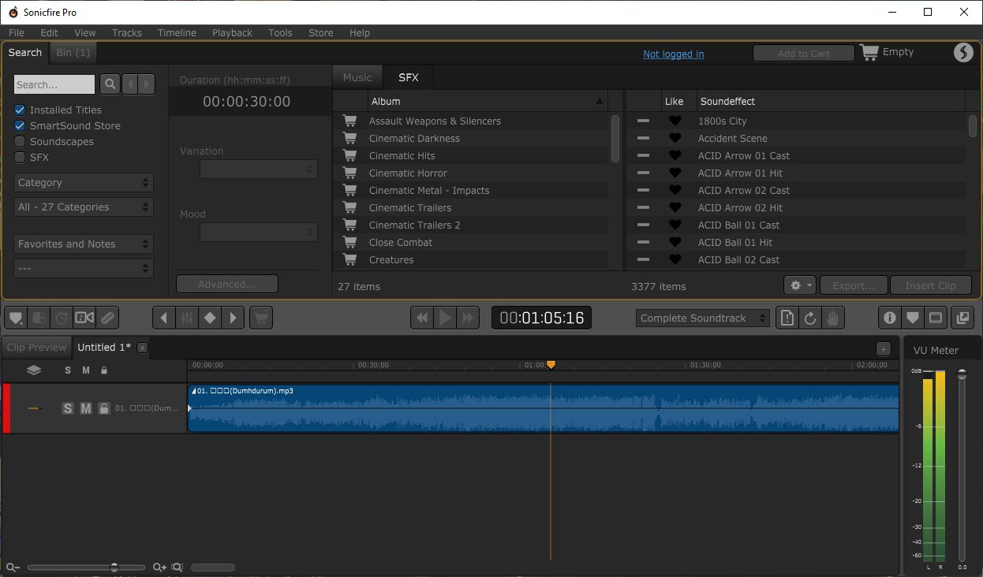The image size is (983, 577).
Task: Click the add-to-timeline dropdown icon in toolbar
Action: coord(16,318)
